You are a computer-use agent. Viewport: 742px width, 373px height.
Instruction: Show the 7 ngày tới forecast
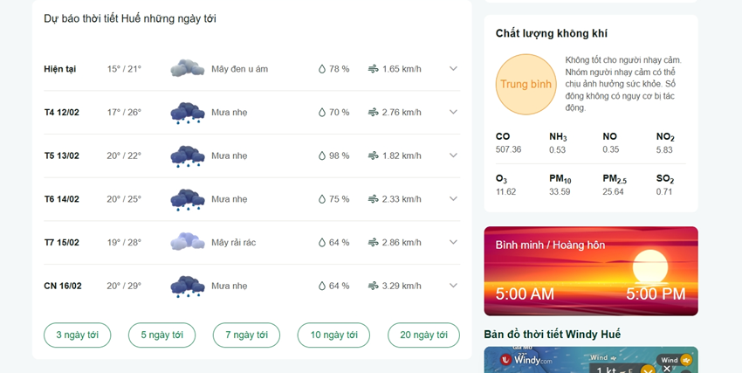pos(246,335)
